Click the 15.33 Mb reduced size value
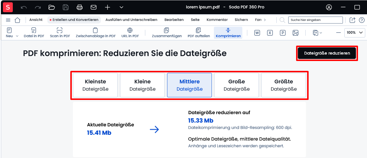This screenshot has height=158, width=367. 201,121
